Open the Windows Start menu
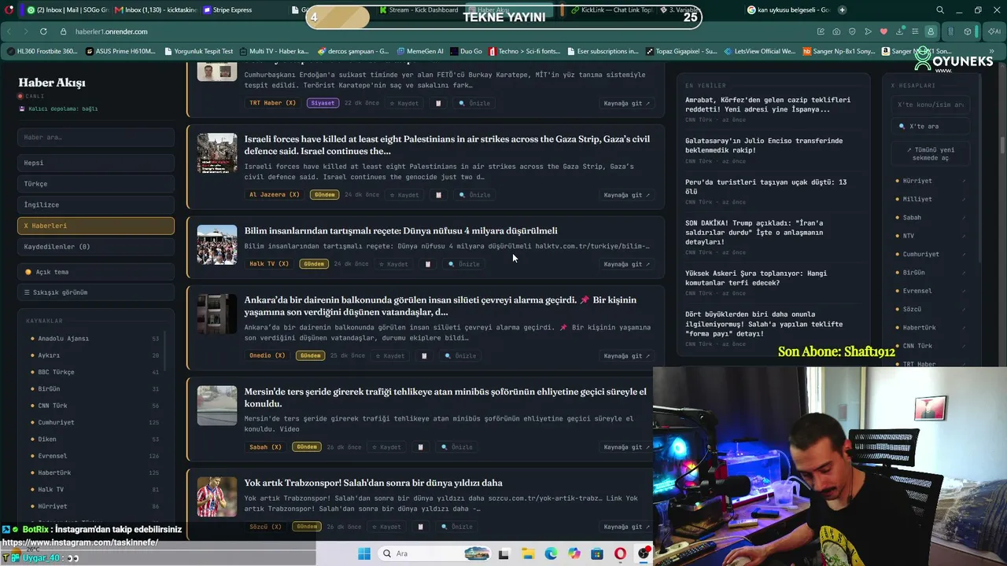The height and width of the screenshot is (566, 1007). [x=364, y=553]
